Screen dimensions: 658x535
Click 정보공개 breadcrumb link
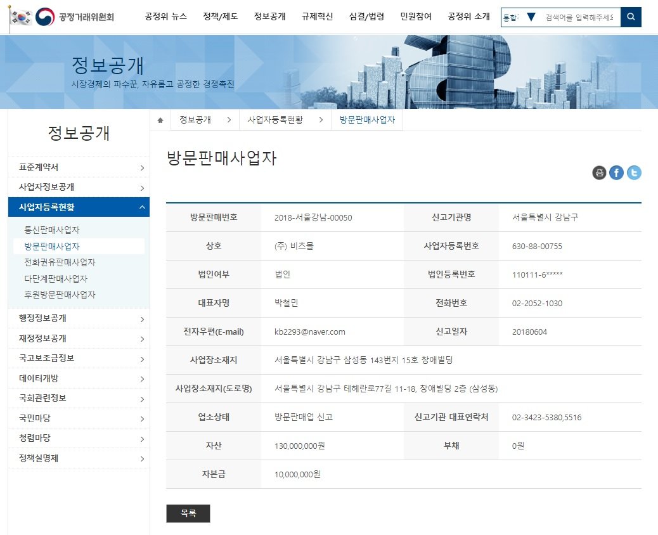click(195, 120)
